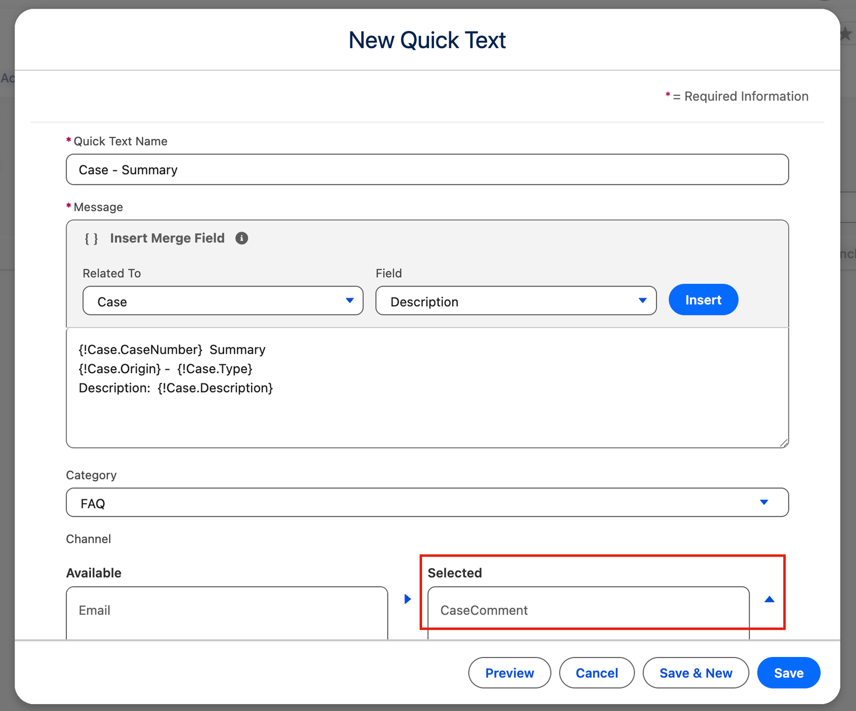Screen dimensions: 856x711
Task: Open the Related To dropdown showing Case
Action: coord(223,301)
